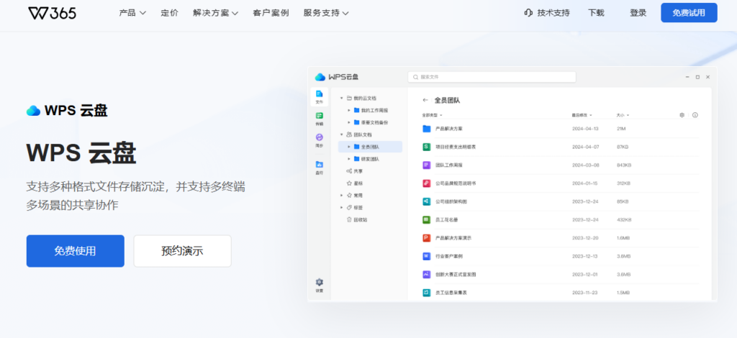737x338 pixels.
Task: Click the settings gear in file list header
Action: pyautogui.click(x=682, y=115)
